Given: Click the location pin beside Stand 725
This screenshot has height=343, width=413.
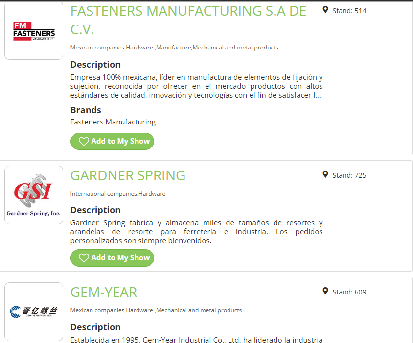Looking at the screenshot, I should 325,174.
